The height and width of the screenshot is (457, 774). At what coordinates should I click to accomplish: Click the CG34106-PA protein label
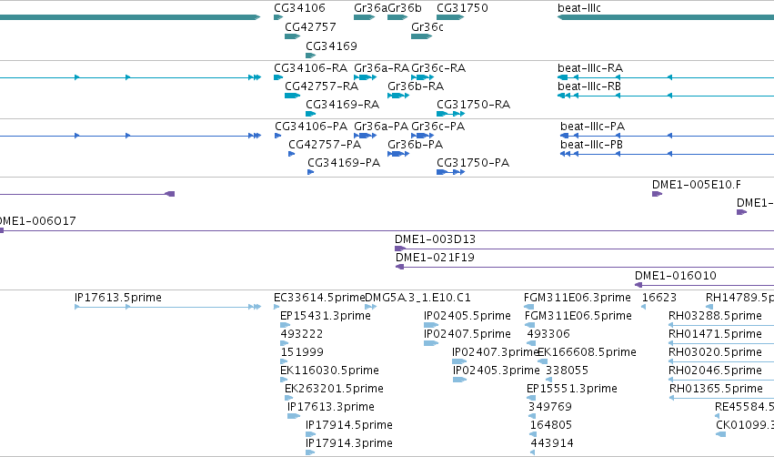(x=311, y=126)
